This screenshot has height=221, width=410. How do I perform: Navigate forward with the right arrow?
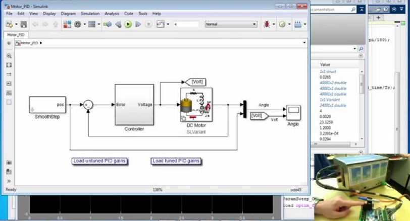tap(45, 24)
